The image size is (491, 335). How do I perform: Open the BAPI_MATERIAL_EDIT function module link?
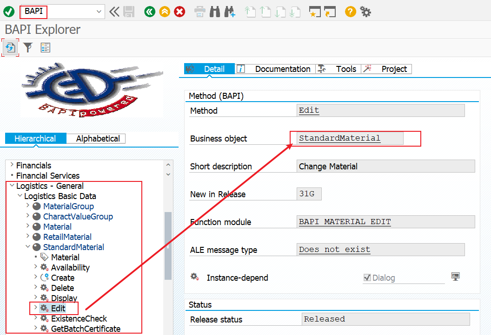[x=345, y=222]
